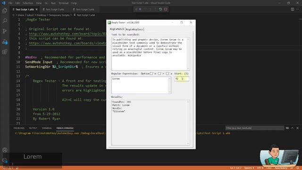Image resolution: width=302 pixels, height=170 pixels.
Task: Open the Run and Debug view
Action: coord(5,42)
